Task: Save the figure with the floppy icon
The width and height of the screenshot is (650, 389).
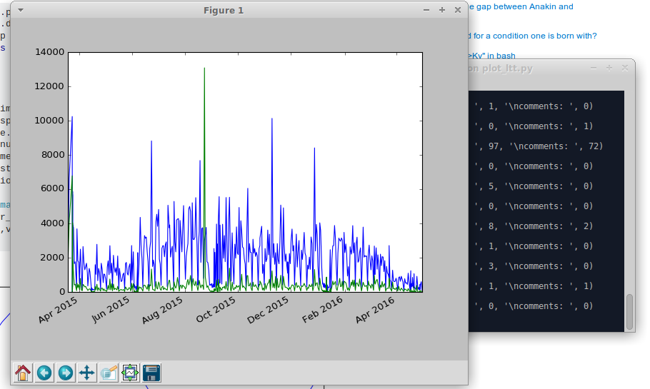Action: coord(151,373)
